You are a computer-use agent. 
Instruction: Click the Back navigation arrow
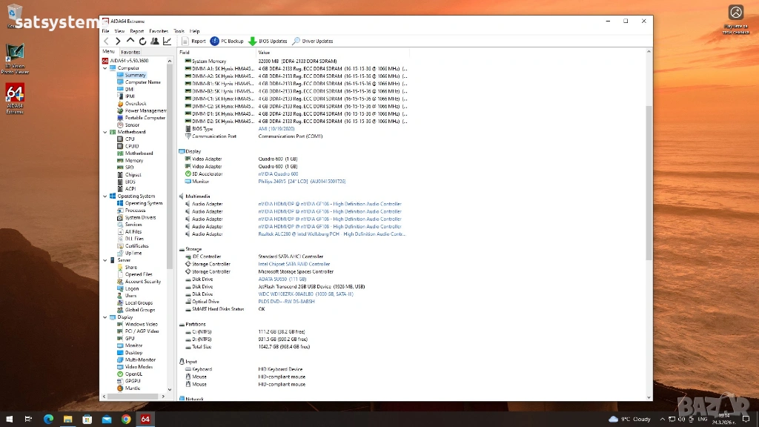107,42
